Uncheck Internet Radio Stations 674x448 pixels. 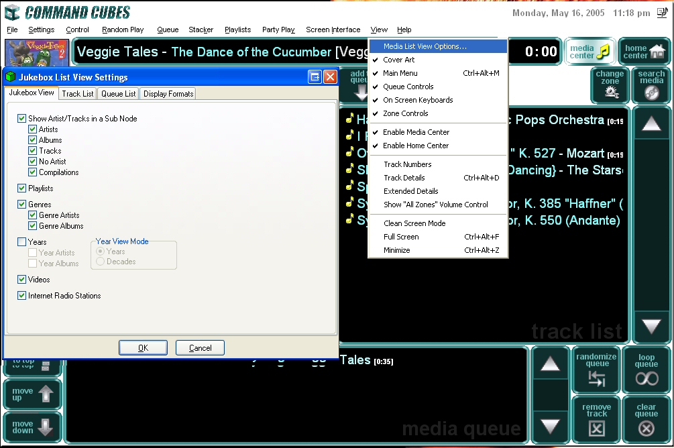[22, 296]
